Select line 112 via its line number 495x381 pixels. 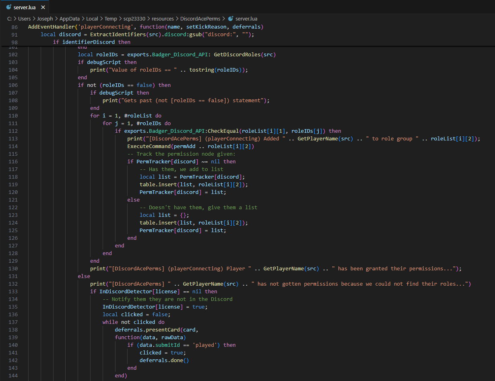(x=14, y=131)
